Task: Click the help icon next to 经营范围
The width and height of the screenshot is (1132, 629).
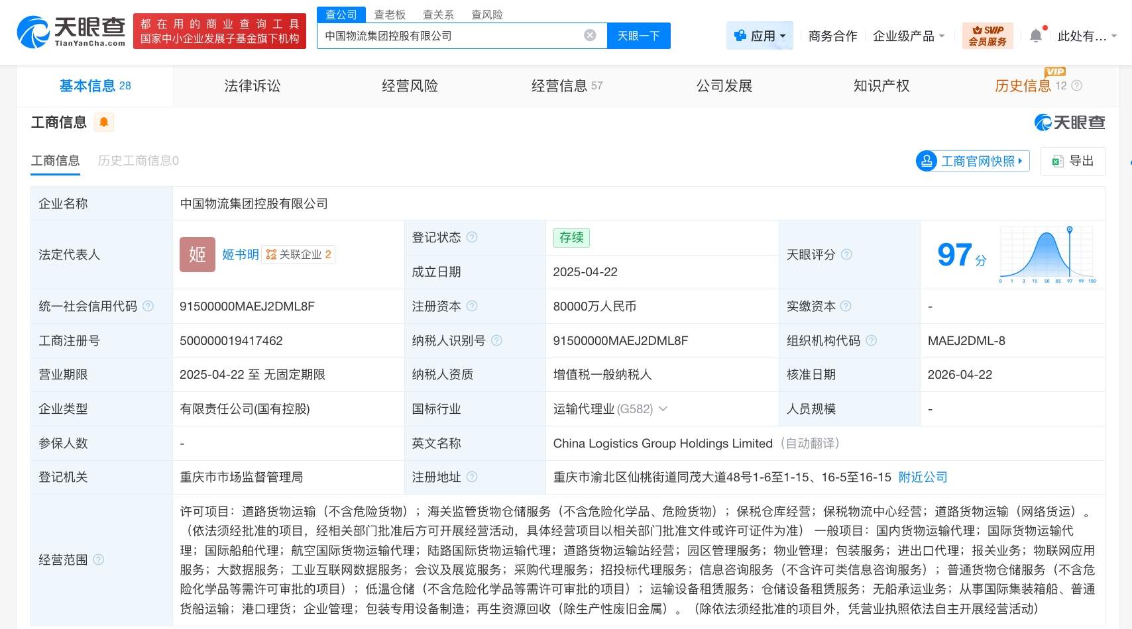Action: (x=99, y=559)
